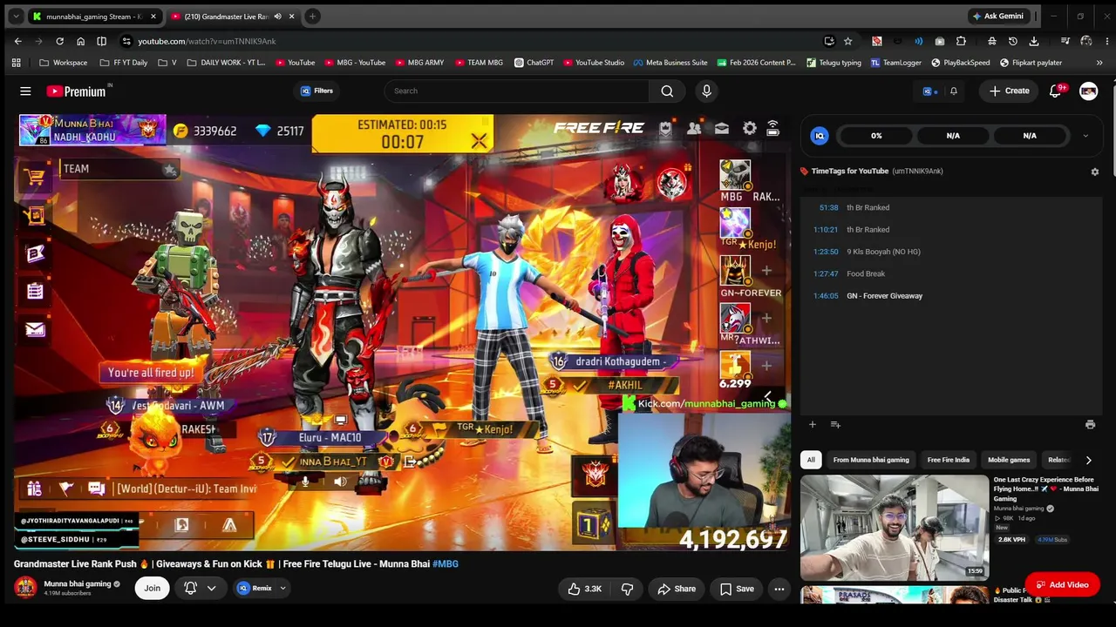Screen dimensions: 1116x627
Task: Open Ask Gemini in browser
Action: click(997, 17)
